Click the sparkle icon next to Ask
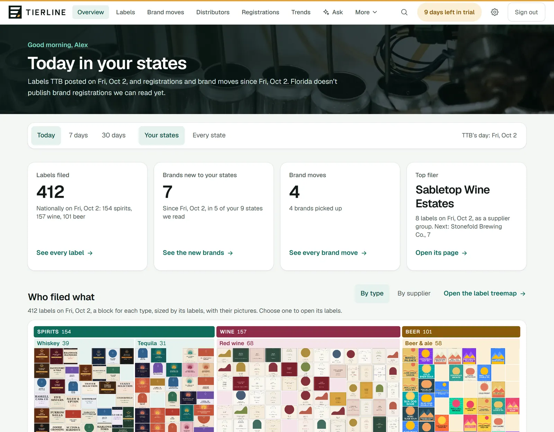554x432 pixels. 326,12
